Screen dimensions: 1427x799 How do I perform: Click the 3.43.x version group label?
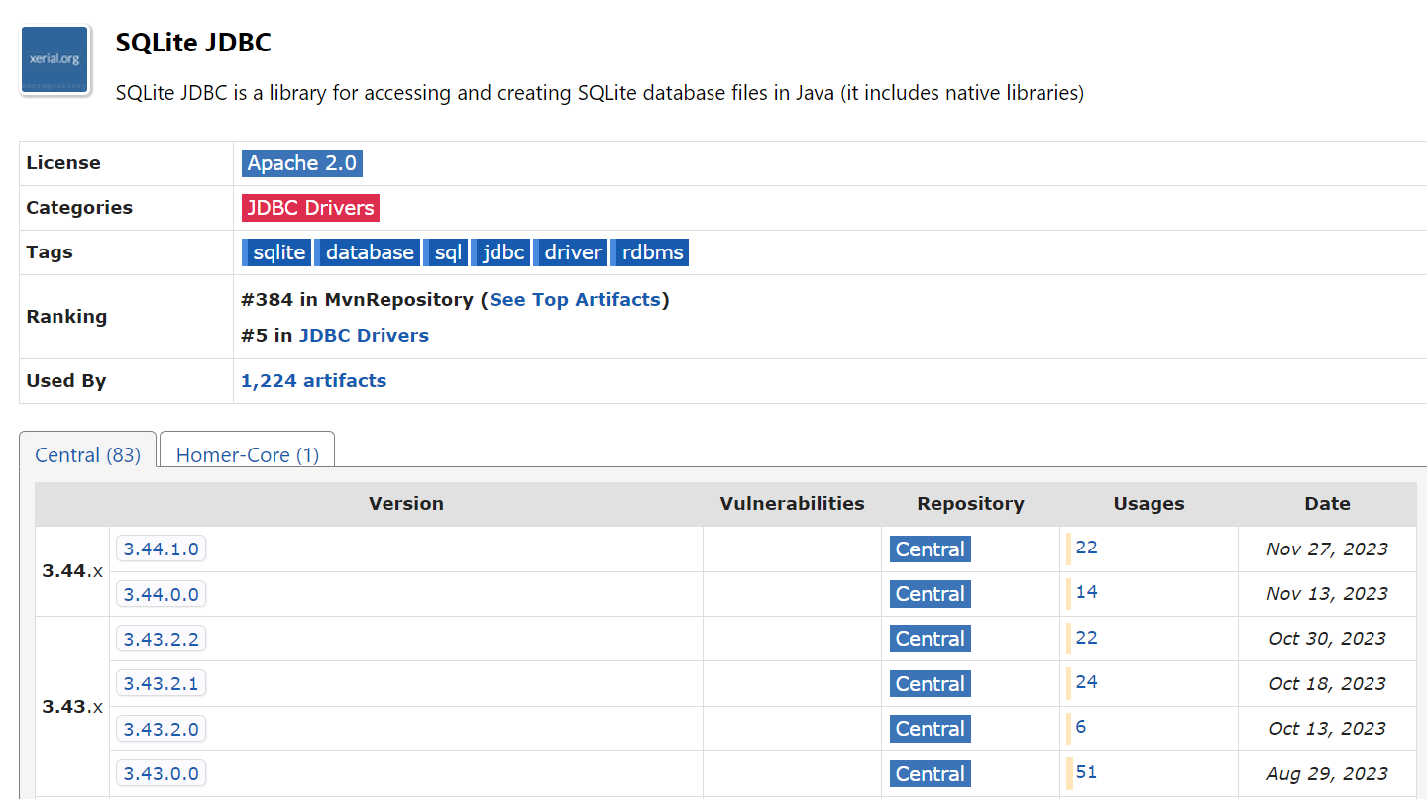(72, 707)
